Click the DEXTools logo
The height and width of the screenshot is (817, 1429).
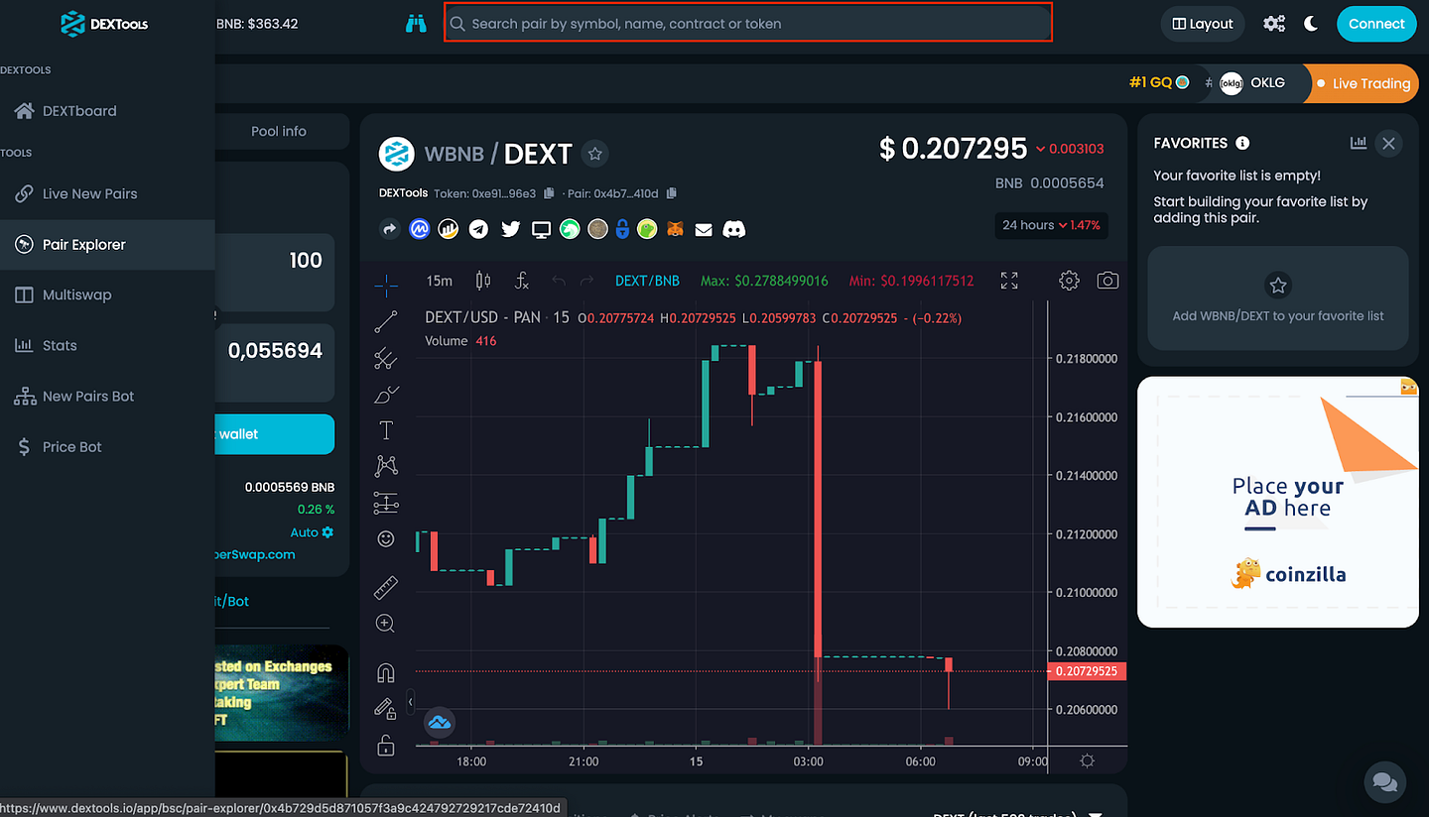[104, 24]
